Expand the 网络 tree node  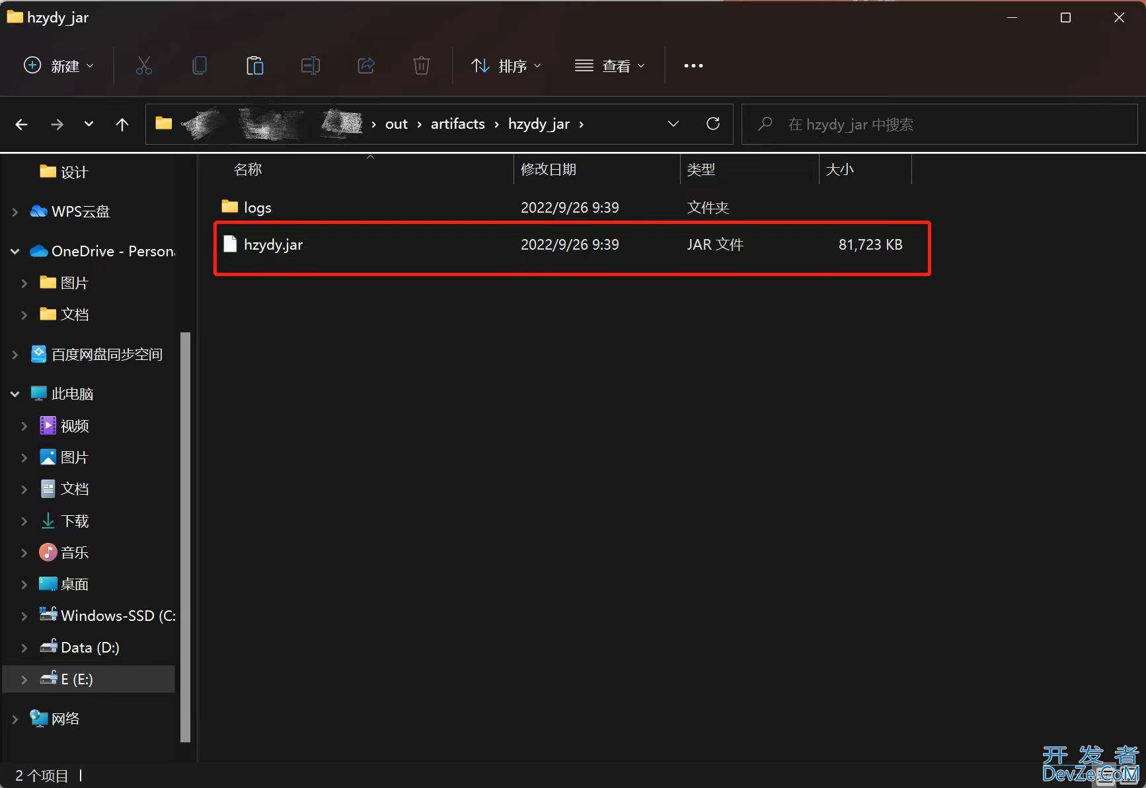pos(15,719)
